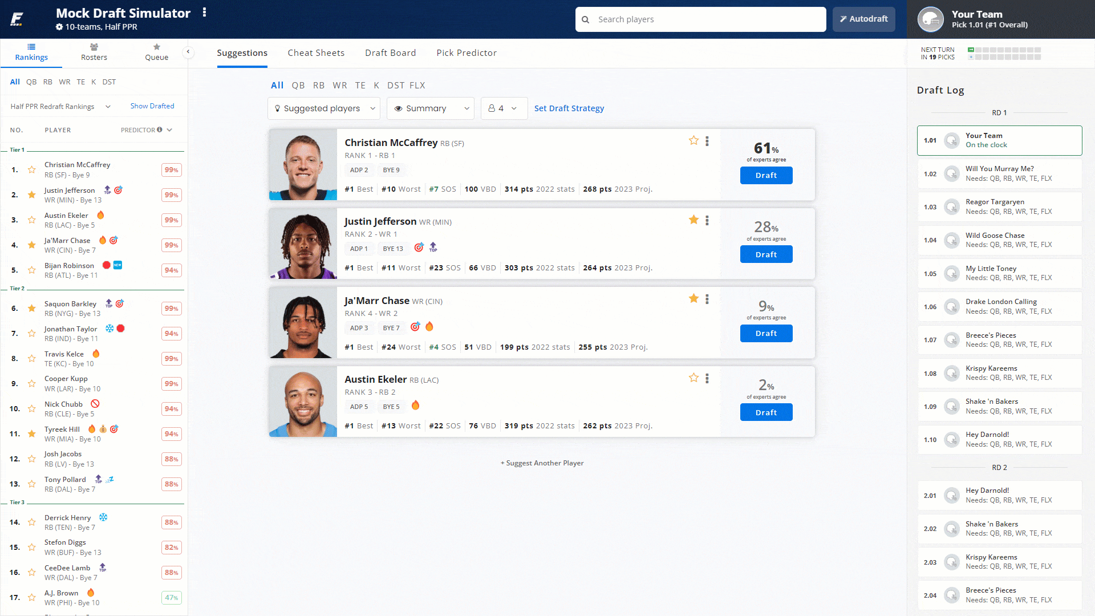Screen dimensions: 1095x616
Task: Toggle 'Show Drafted' players visibility
Action: (151, 106)
